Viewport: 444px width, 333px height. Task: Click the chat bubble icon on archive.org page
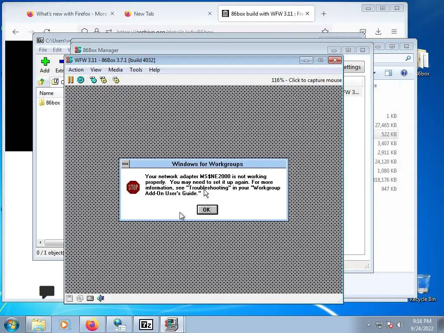[x=47, y=292]
